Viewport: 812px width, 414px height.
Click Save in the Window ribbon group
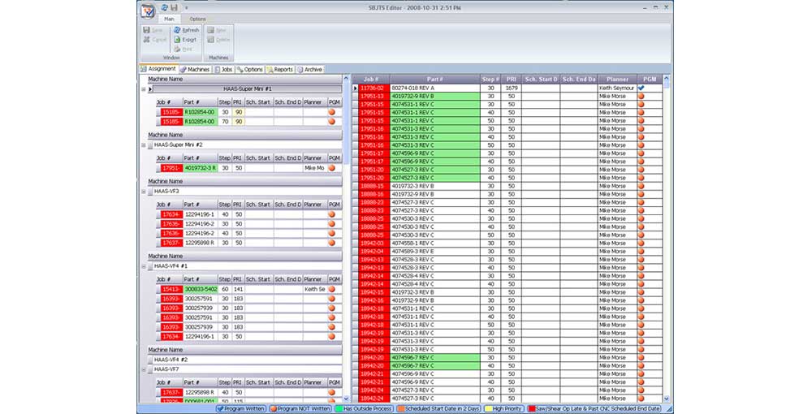(x=153, y=30)
